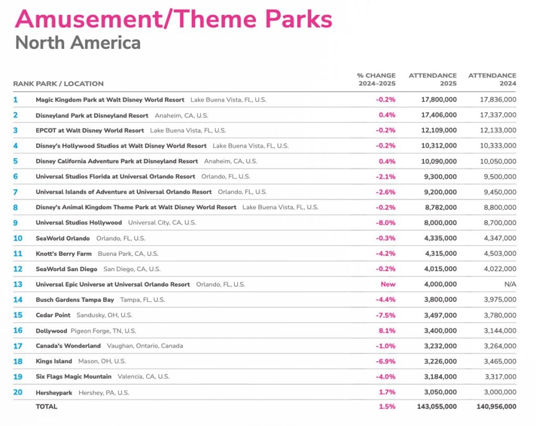Click the 1.7% change for Hersheypark

[387, 392]
